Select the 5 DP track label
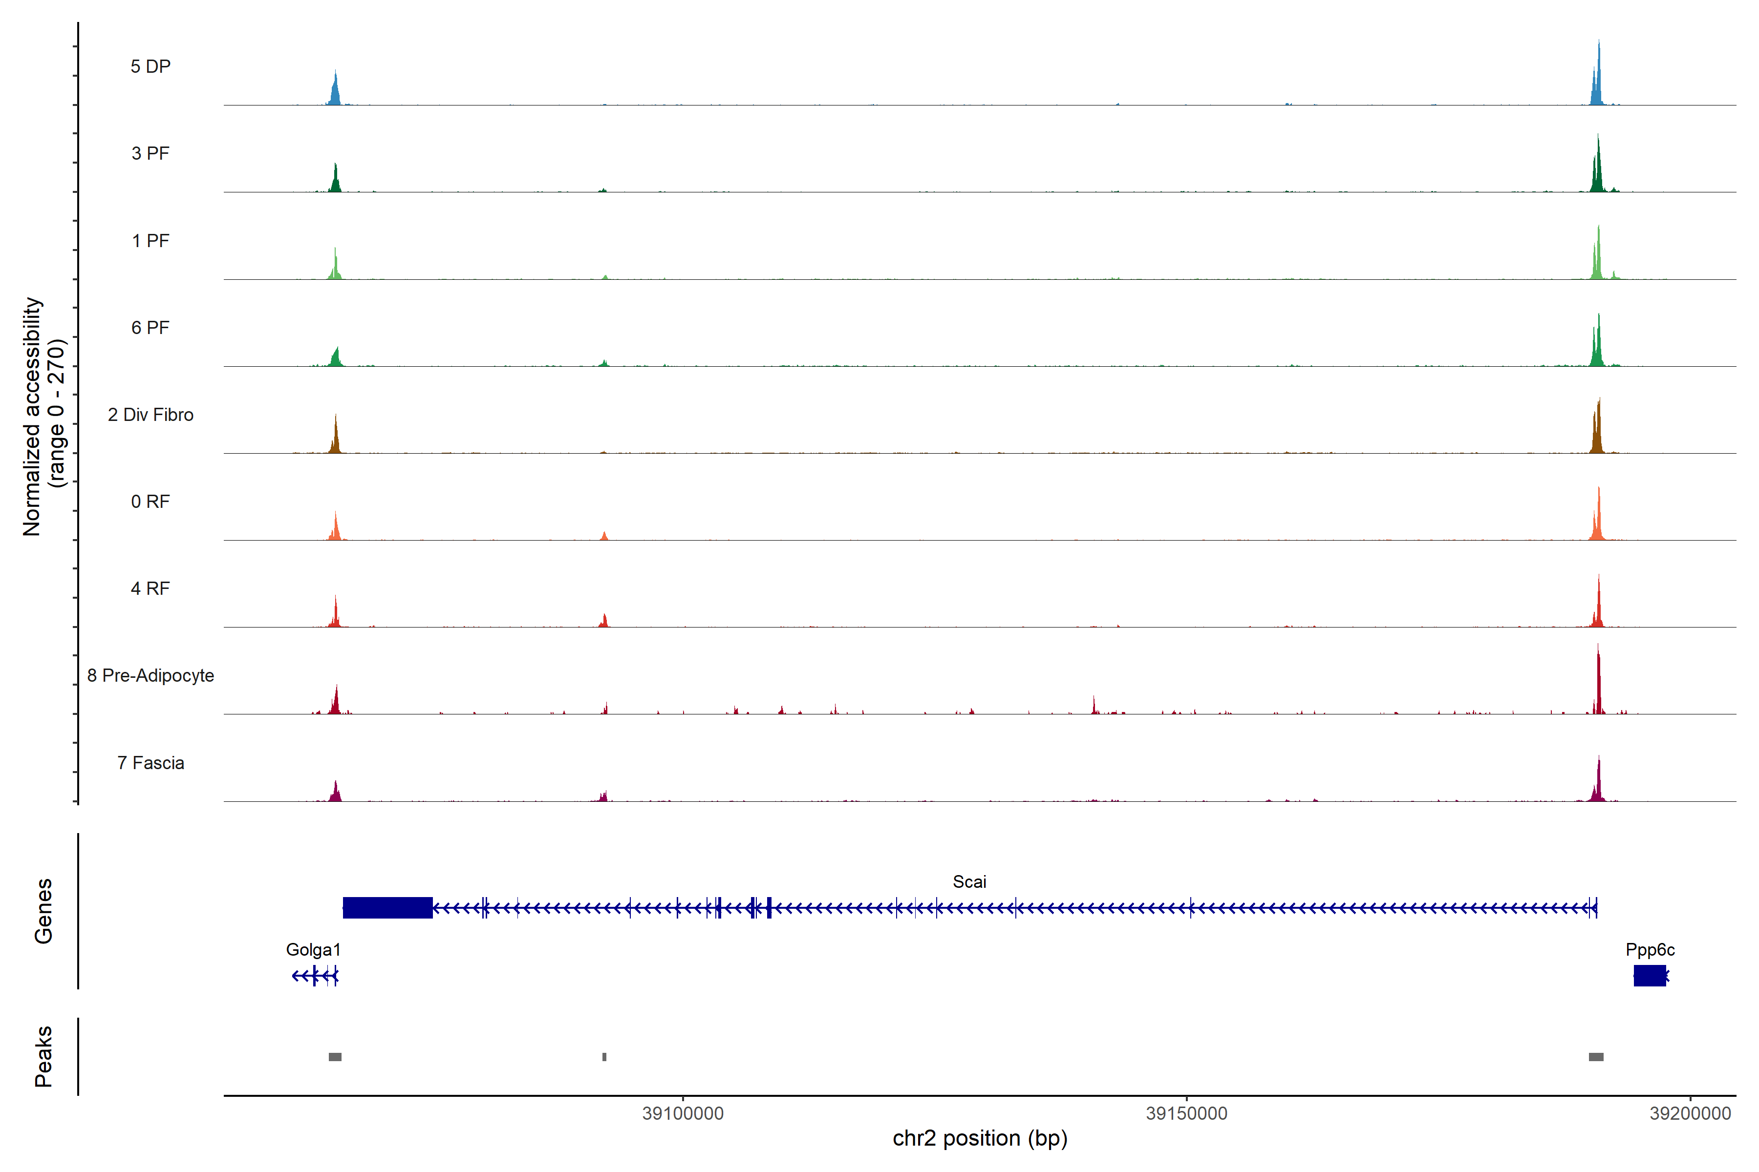 click(x=150, y=66)
